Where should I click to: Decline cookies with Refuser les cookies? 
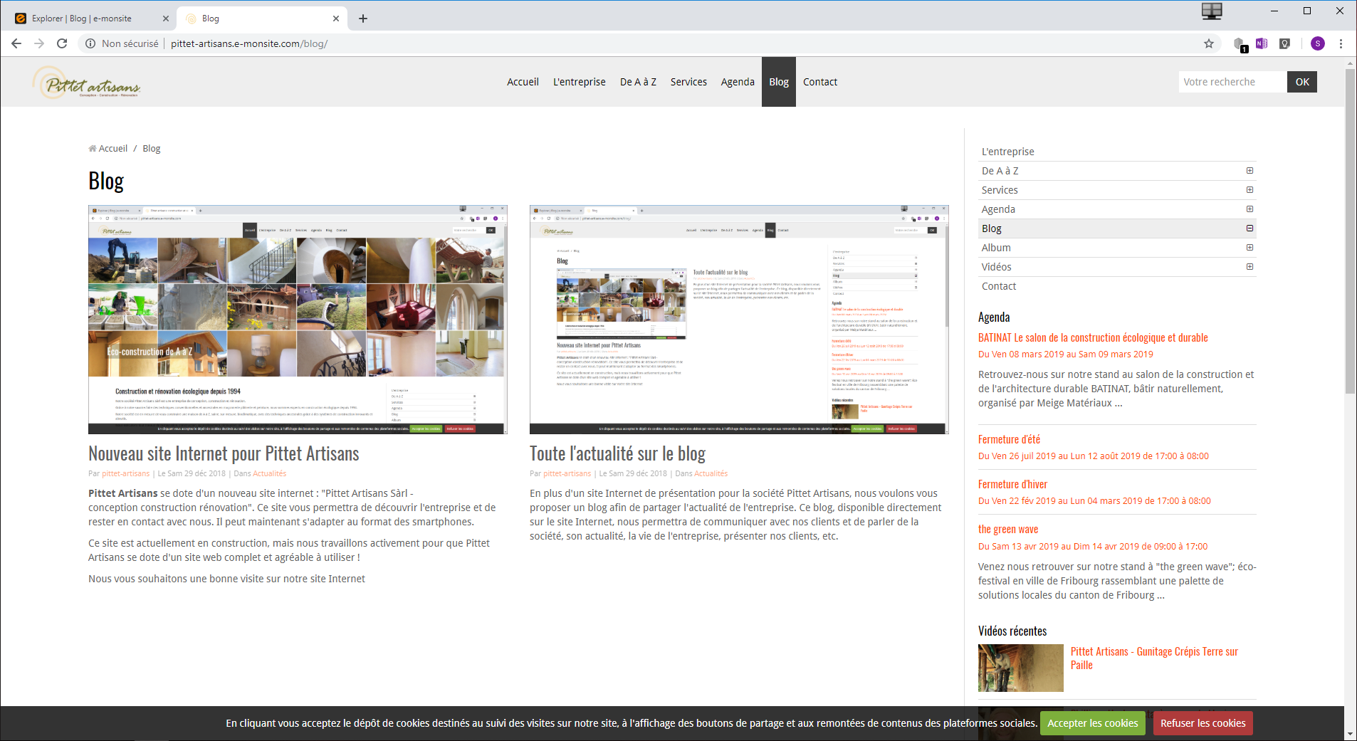click(1203, 723)
